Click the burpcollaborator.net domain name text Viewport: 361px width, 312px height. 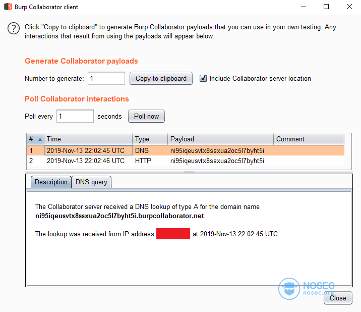(x=119, y=216)
